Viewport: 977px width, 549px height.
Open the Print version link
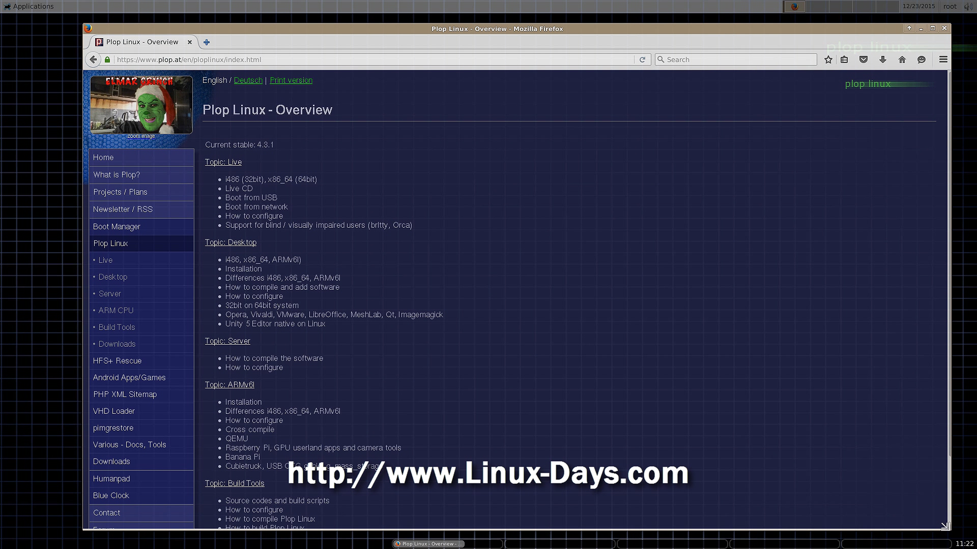click(x=291, y=80)
